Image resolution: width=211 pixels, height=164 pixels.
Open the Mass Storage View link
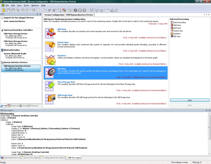pyautogui.click(x=66, y=82)
